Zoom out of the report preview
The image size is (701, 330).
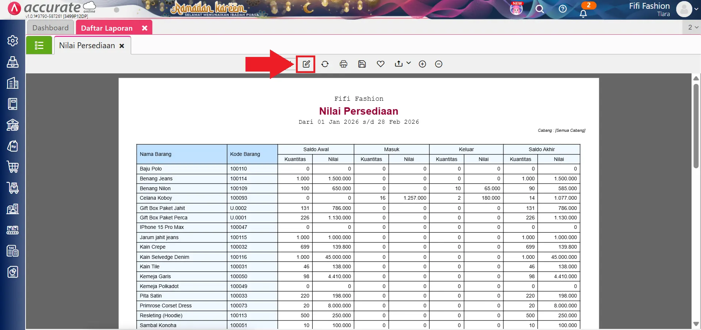point(438,64)
